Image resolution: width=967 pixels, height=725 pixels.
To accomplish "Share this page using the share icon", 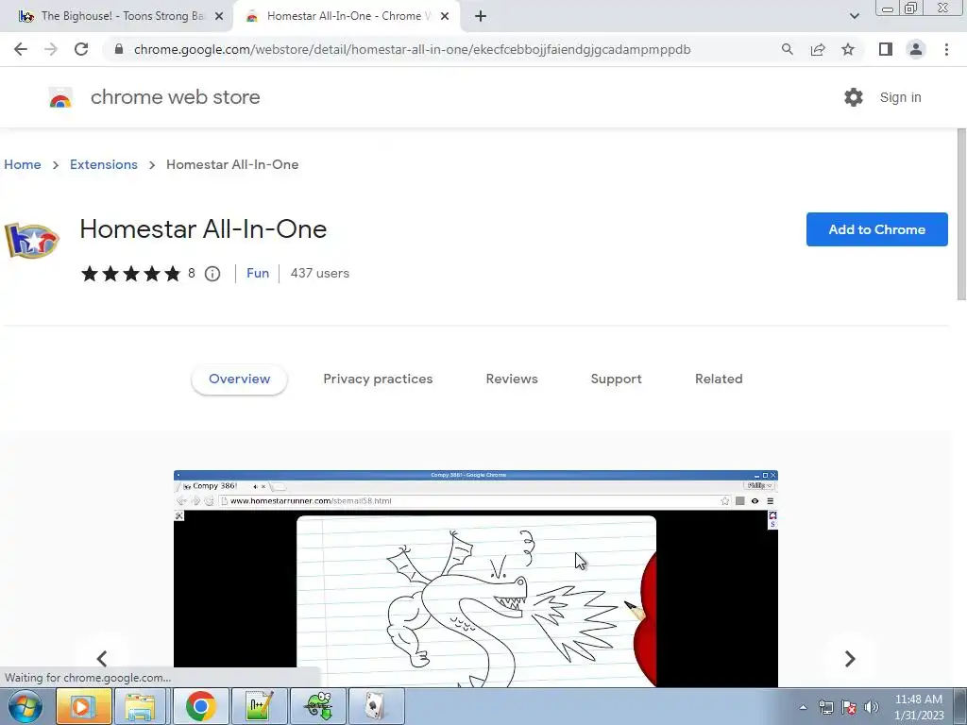I will click(818, 49).
